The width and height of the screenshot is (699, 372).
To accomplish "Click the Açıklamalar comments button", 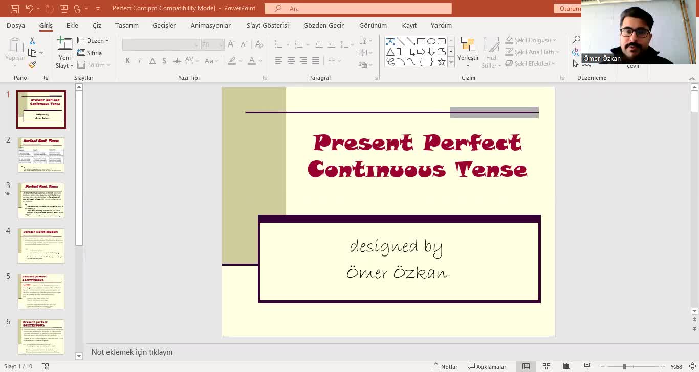I will click(487, 367).
